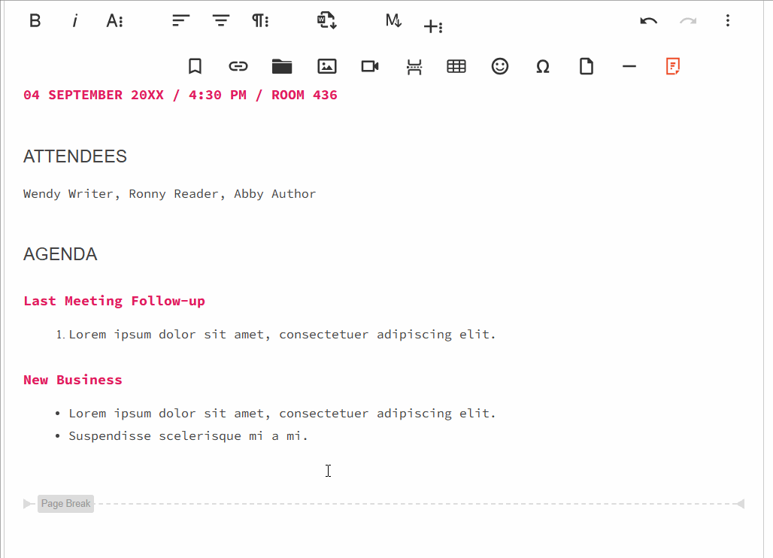Open the emoji picker
This screenshot has height=558, width=773.
point(500,66)
